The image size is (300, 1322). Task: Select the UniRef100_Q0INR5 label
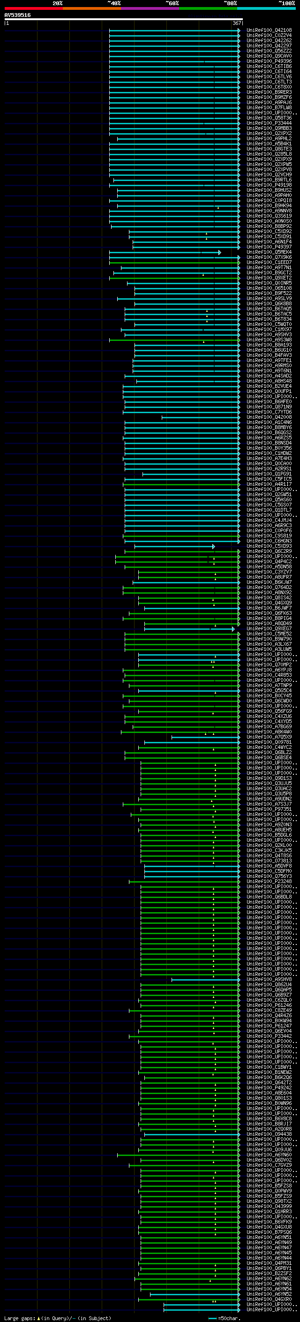pos(269,283)
